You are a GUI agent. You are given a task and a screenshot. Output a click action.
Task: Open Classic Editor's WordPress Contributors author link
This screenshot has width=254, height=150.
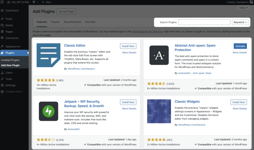81,69
